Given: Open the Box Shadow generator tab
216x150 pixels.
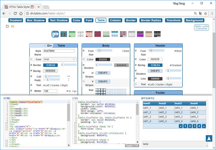Looking at the screenshot, I should coord(35,20).
